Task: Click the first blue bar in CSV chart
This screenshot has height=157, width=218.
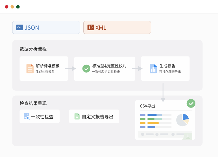Action: [x=152, y=115]
